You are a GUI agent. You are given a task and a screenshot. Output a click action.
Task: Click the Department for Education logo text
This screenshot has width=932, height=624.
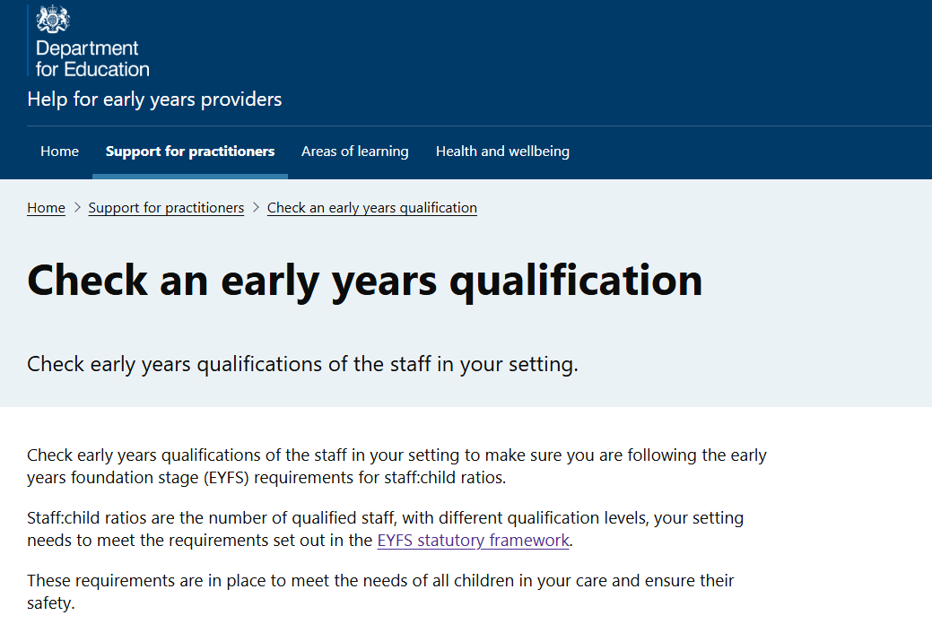pos(91,58)
